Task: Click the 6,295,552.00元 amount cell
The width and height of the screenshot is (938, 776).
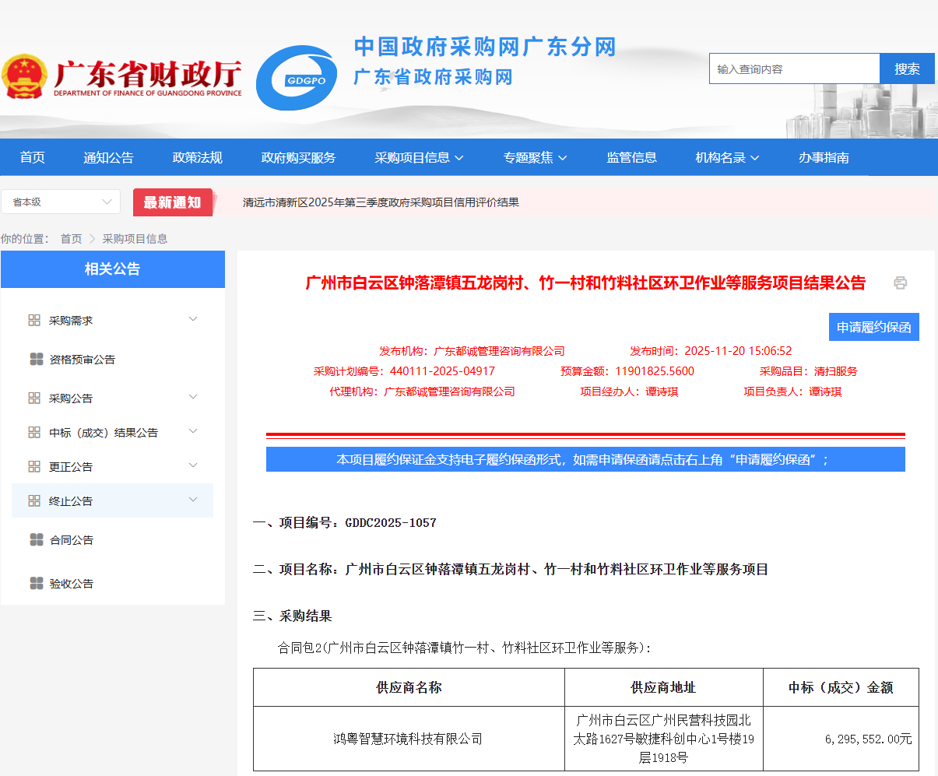Action: point(841,739)
